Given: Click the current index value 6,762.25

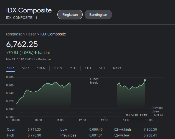Looking at the screenshot, I should [22, 44].
